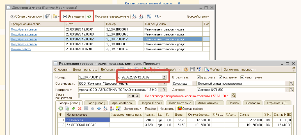Screen dimensions: 301x135
Task: Toggle the упр. учете checkbox
Action: tap(199, 77)
